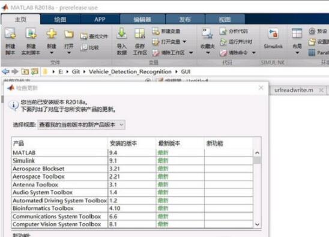
Task: Click the 保存工作区 save workspace icon
Action: (140, 34)
